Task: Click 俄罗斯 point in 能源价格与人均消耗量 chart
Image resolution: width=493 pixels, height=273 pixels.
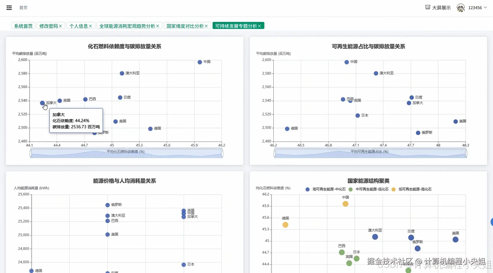Action: (108, 205)
